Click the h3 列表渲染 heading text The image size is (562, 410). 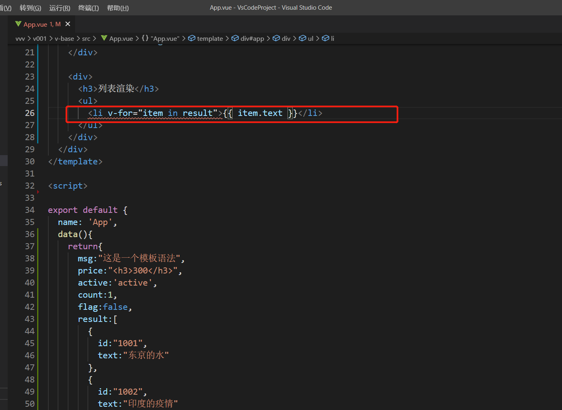coord(116,89)
